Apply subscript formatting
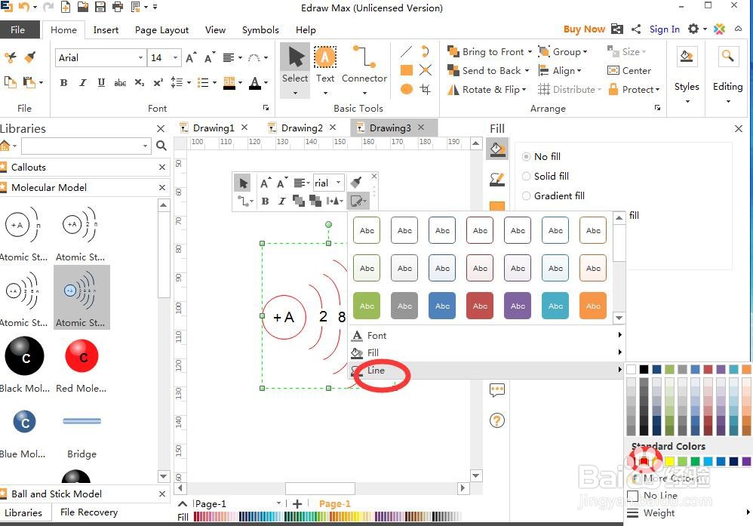The width and height of the screenshot is (753, 526). pyautogui.click(x=140, y=82)
